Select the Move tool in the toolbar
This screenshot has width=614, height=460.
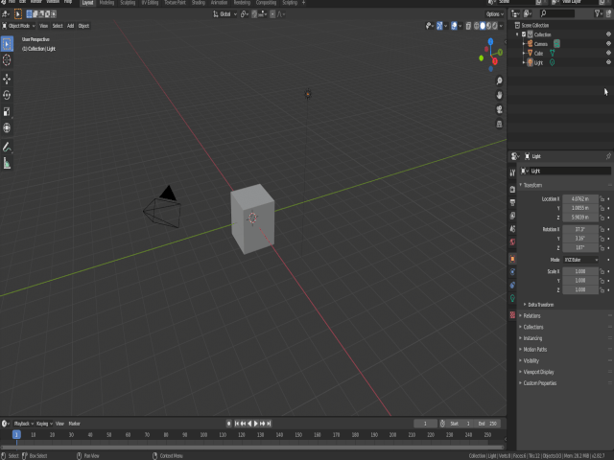(x=7, y=79)
